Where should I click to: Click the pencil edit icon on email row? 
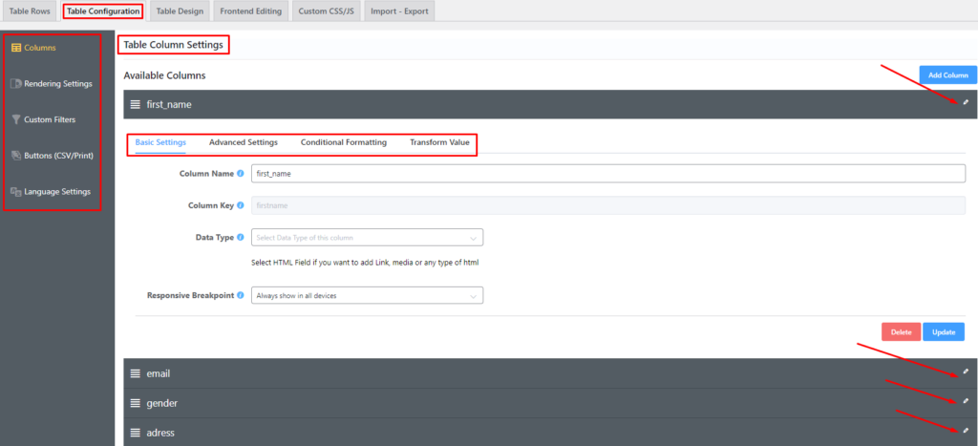coord(966,372)
